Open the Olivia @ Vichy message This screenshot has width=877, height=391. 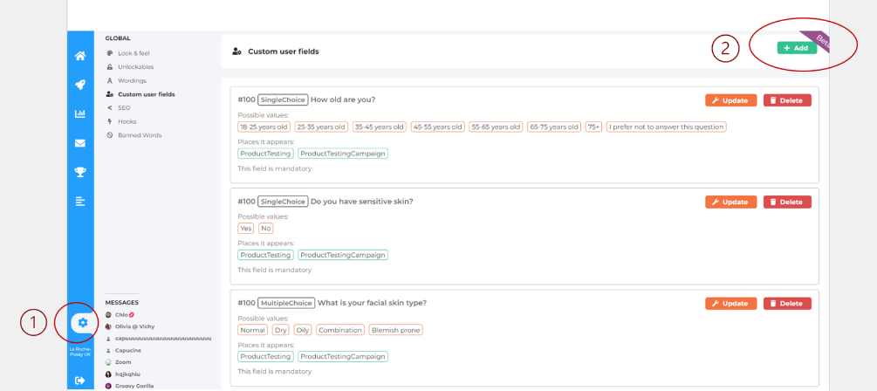click(x=135, y=326)
